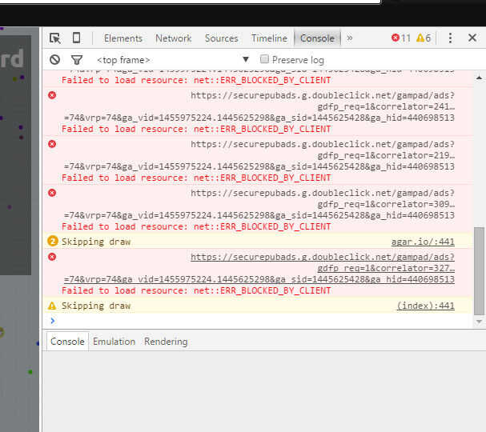
Task: Click the warning count 6 indicator
Action: (424, 38)
